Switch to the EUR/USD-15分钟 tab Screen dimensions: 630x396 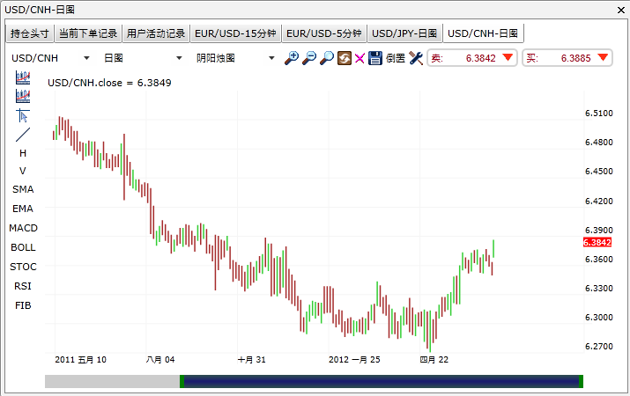235,33
